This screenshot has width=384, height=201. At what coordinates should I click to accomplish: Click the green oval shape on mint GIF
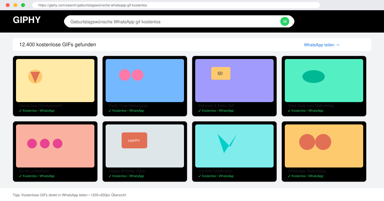[314, 77]
